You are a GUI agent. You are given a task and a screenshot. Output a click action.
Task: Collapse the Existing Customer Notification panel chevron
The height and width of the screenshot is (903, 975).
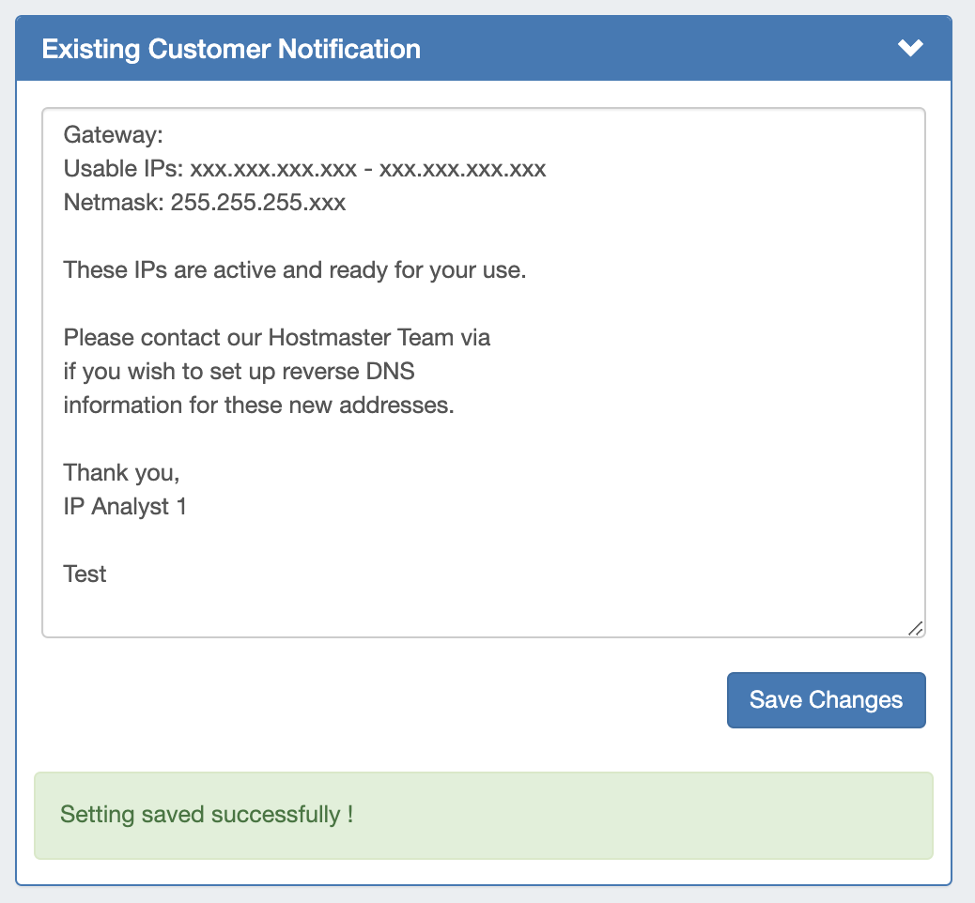pos(910,48)
